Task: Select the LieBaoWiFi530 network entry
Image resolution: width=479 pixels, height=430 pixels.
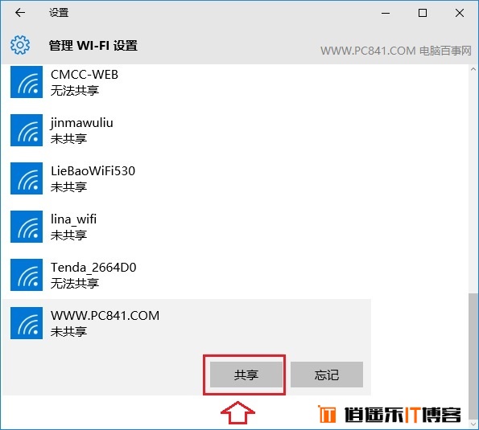Action: coord(186,178)
